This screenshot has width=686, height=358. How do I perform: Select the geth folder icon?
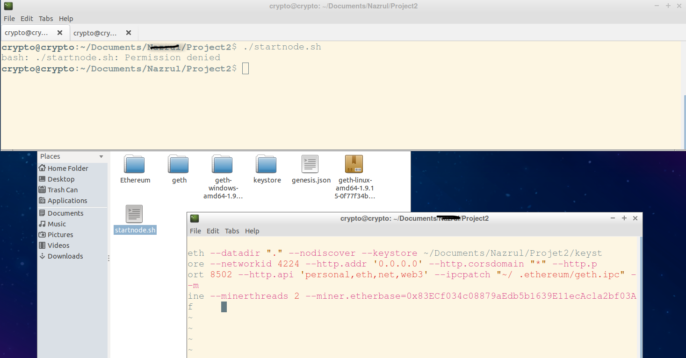[178, 164]
